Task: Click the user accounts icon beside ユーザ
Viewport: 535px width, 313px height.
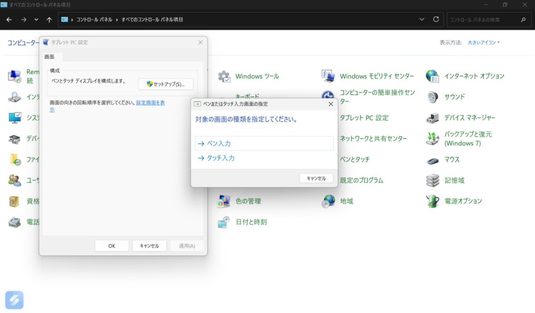Action: [x=15, y=181]
